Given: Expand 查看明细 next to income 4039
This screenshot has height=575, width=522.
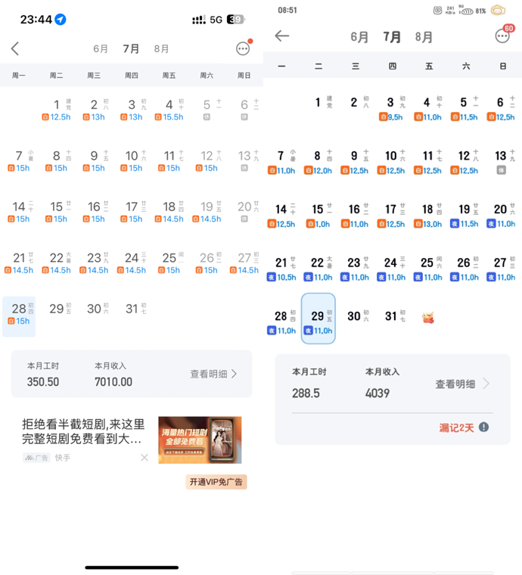Looking at the screenshot, I should (x=462, y=384).
